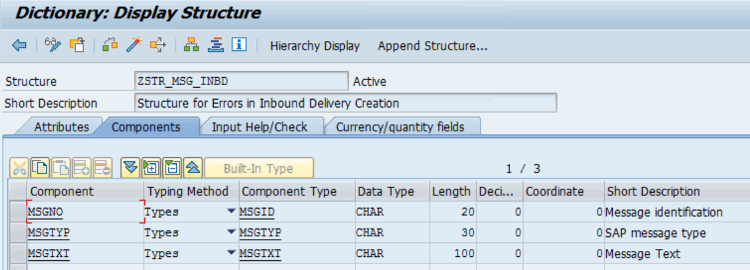Open the MSGTXT component type link
Viewport: 750px width, 270px height.
pyautogui.click(x=260, y=253)
